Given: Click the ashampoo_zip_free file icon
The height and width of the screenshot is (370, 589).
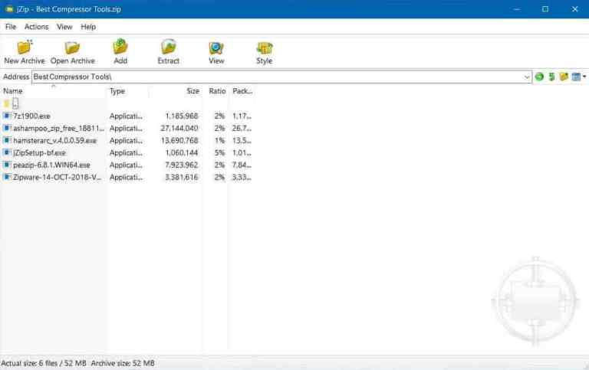Looking at the screenshot, I should pyautogui.click(x=7, y=128).
